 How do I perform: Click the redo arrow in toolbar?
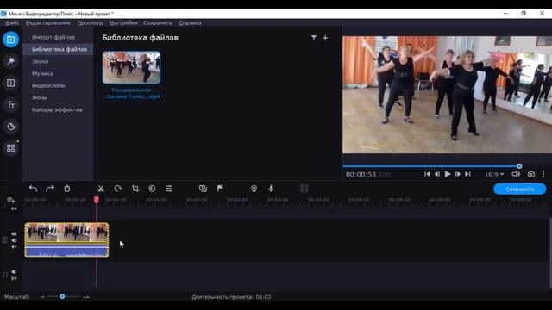(50, 189)
